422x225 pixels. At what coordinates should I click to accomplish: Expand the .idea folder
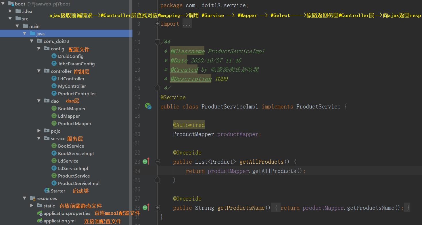(10, 11)
